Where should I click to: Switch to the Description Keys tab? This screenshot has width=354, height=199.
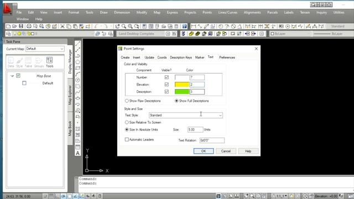(x=181, y=57)
